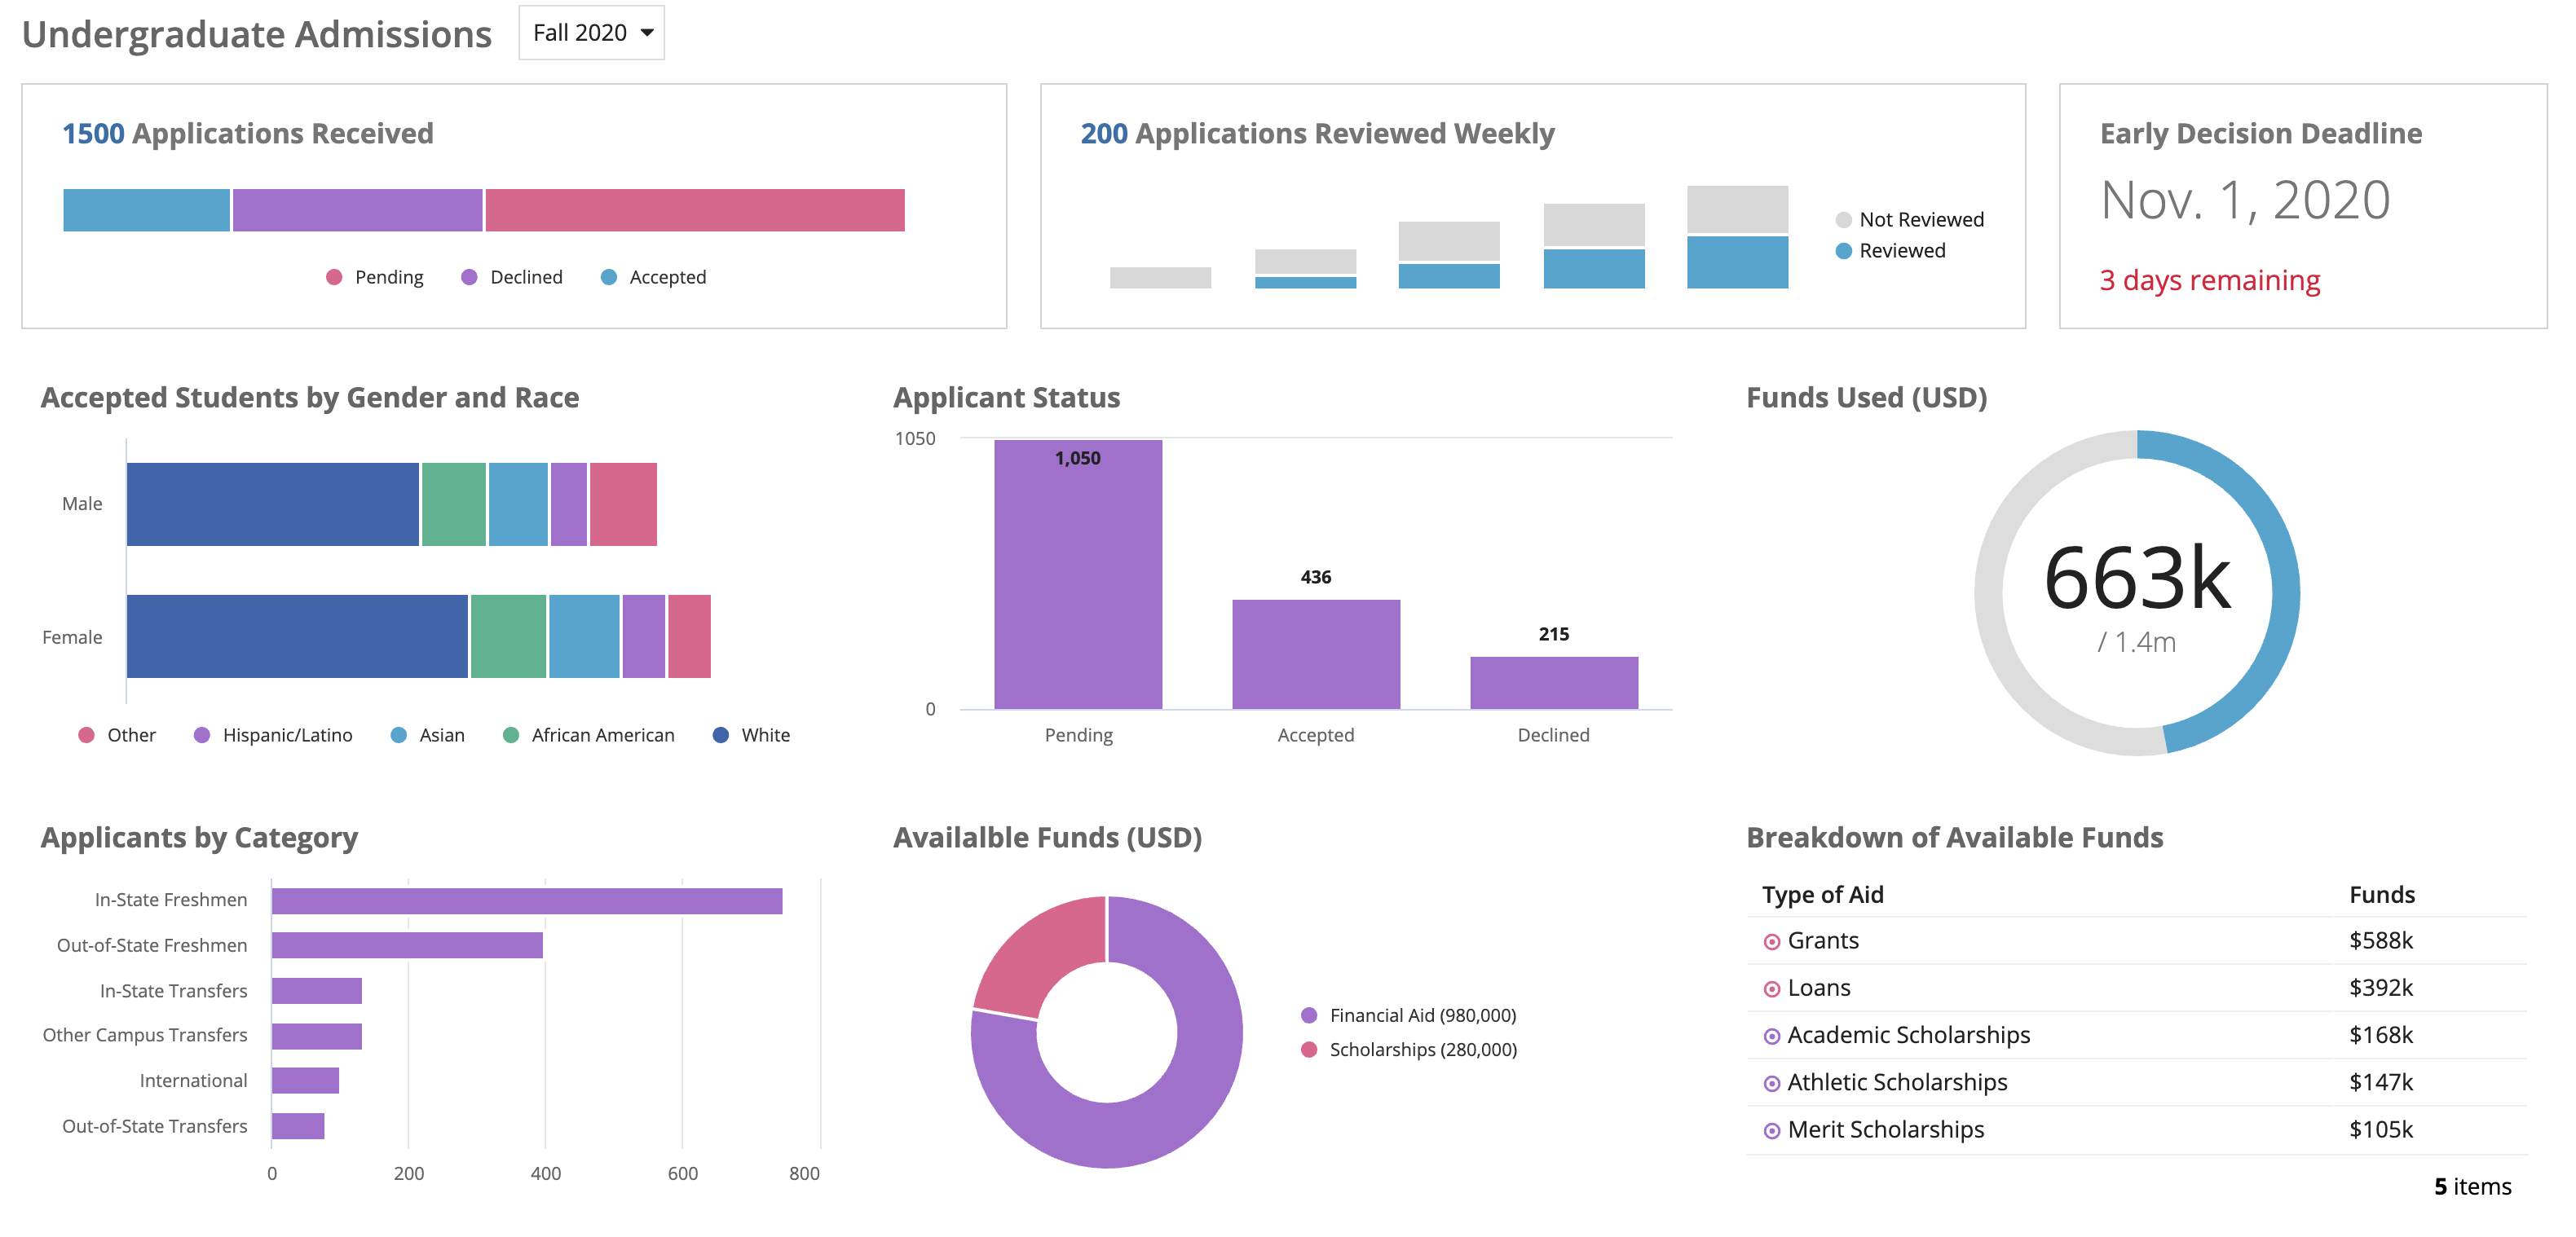Toggle the Declined legend marker under Applications Received
The width and height of the screenshot is (2576, 1237).
(x=469, y=277)
